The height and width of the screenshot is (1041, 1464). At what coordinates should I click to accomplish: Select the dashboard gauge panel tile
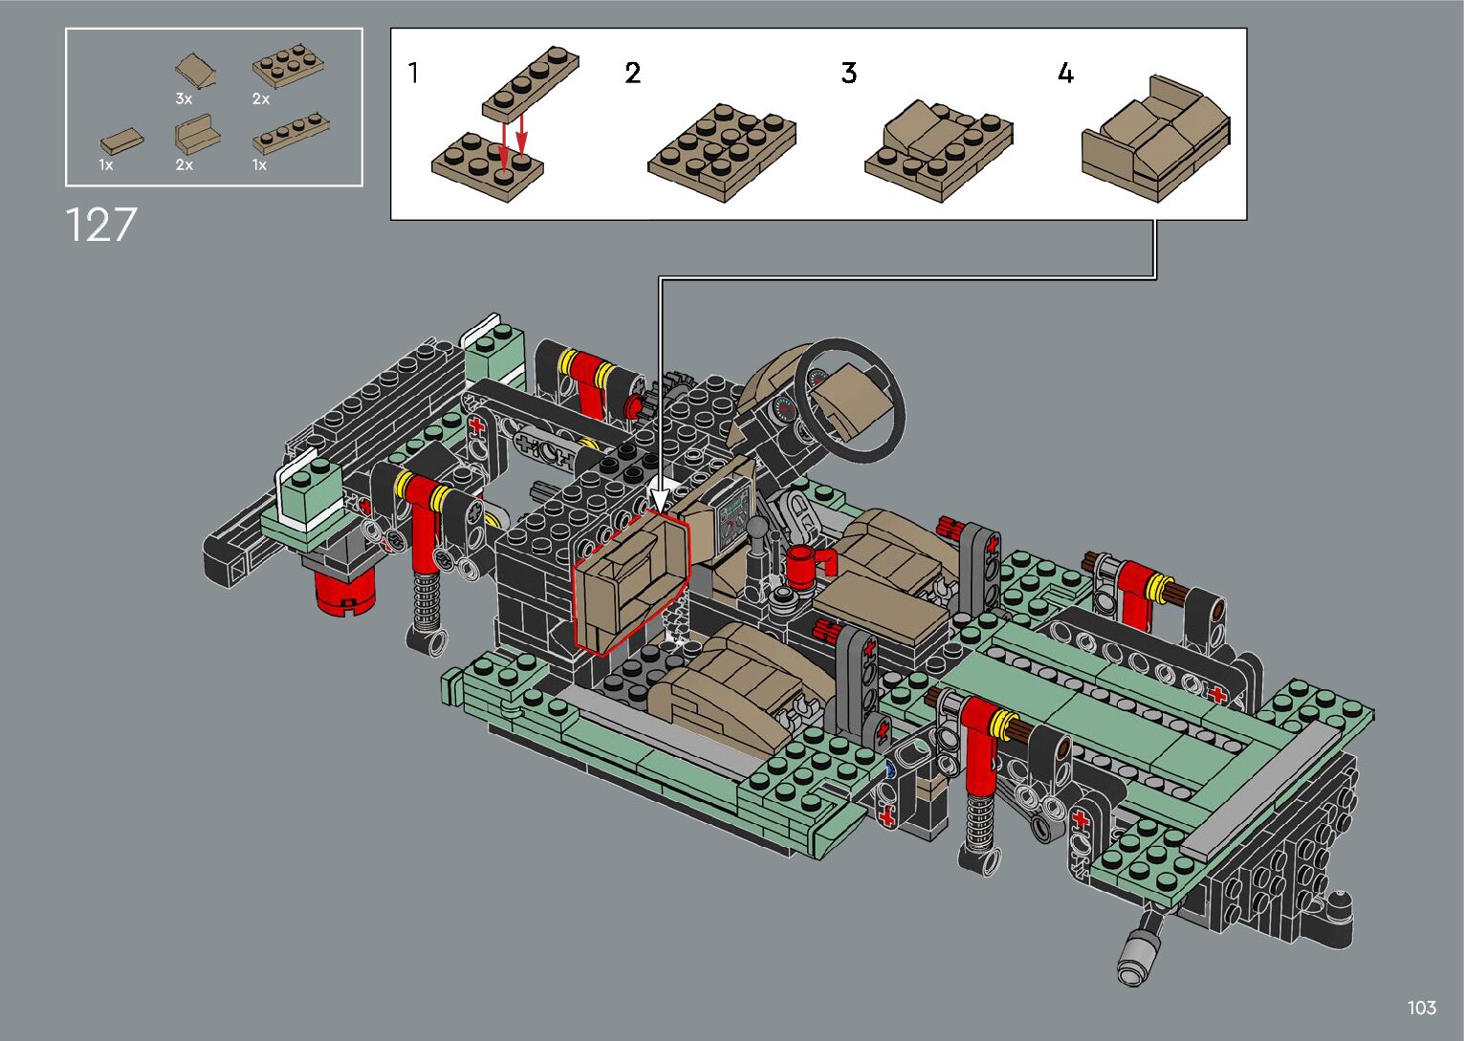coord(732,523)
